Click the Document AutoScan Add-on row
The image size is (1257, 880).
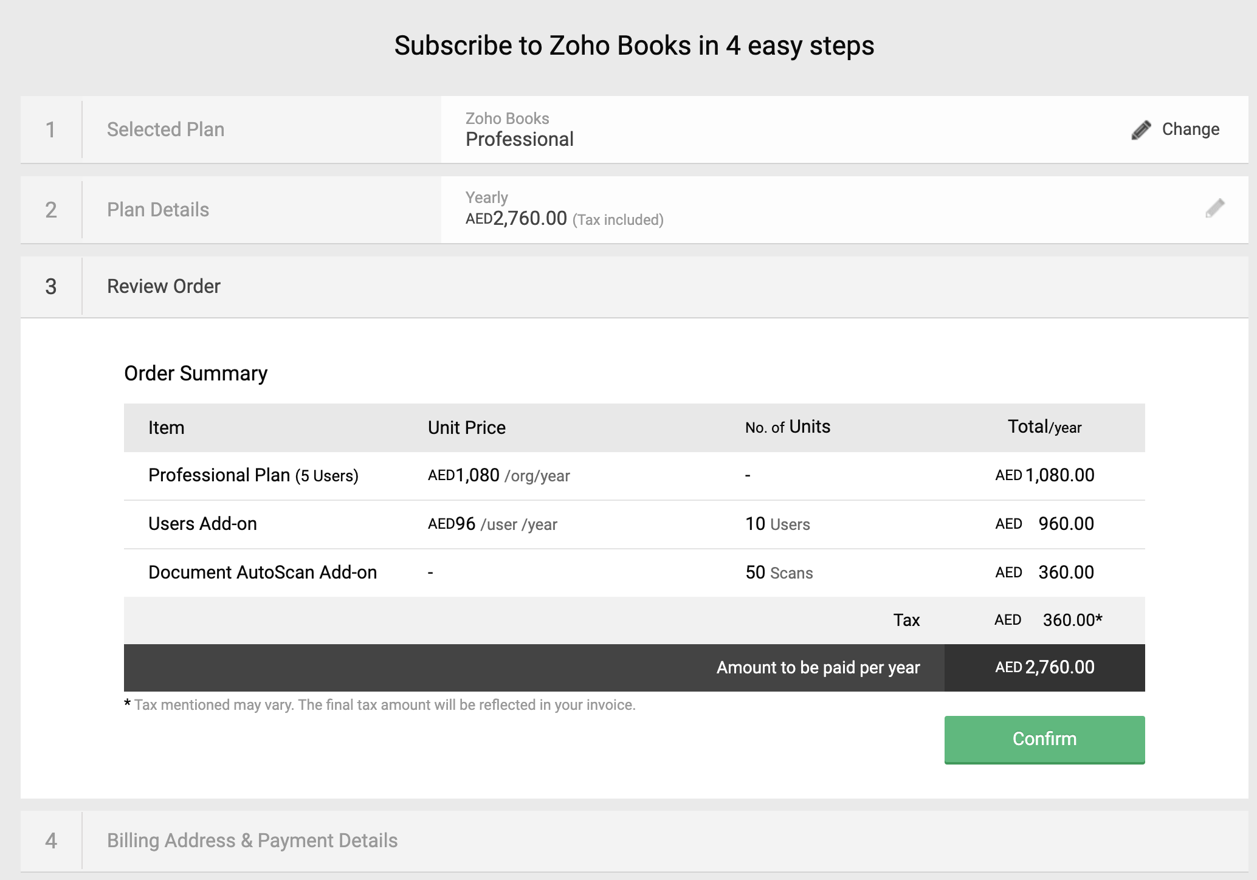pos(262,572)
